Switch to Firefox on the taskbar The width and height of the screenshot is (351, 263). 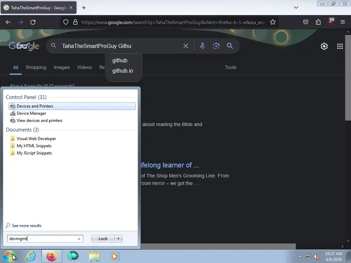coord(51,256)
